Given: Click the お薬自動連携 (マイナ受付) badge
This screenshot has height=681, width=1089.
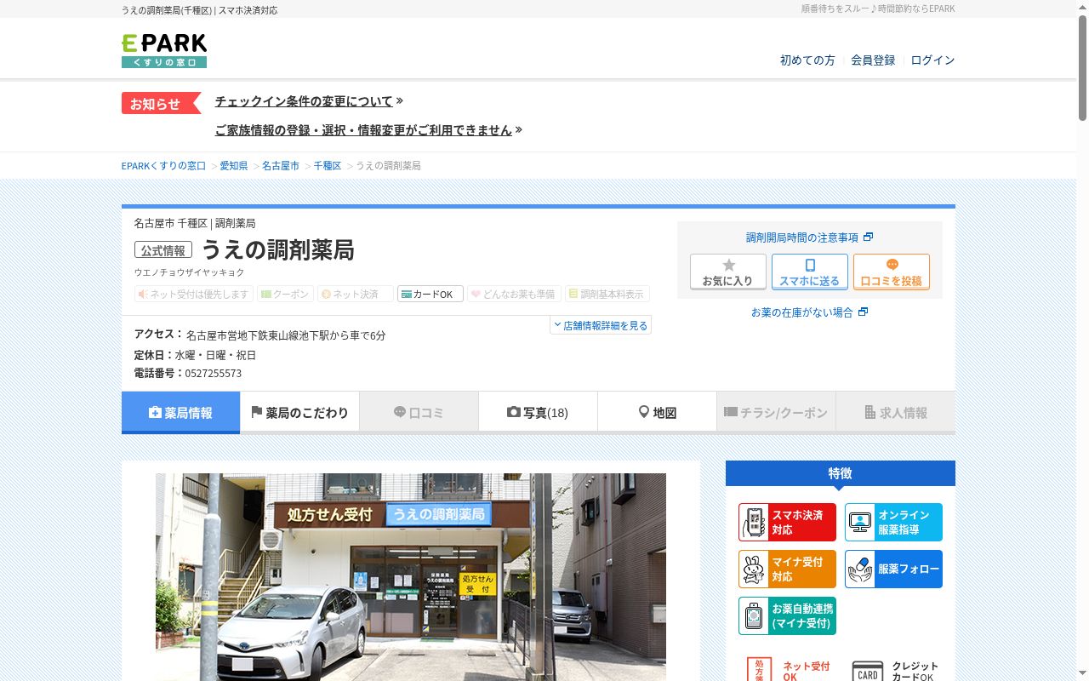Looking at the screenshot, I should pos(787,615).
